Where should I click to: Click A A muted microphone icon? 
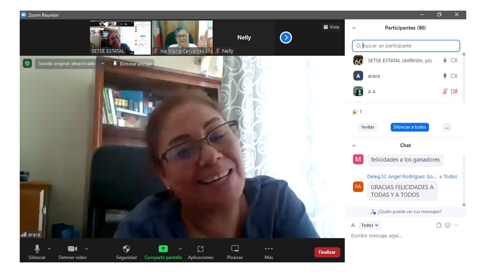445,91
